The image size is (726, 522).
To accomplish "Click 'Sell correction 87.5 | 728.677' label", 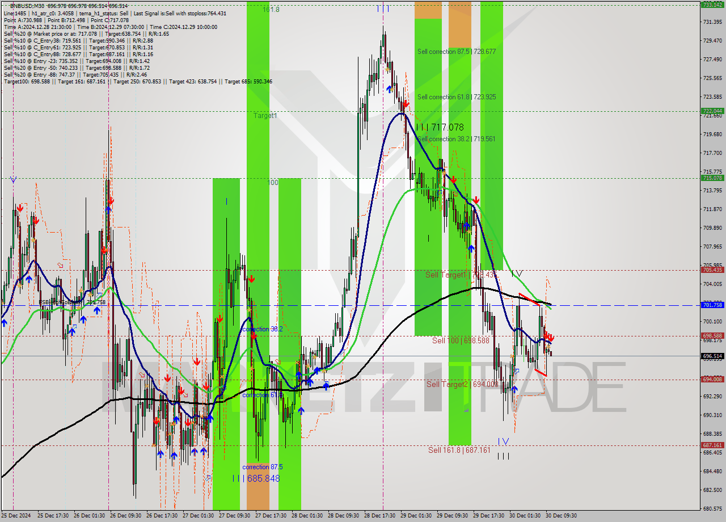I will [x=457, y=52].
